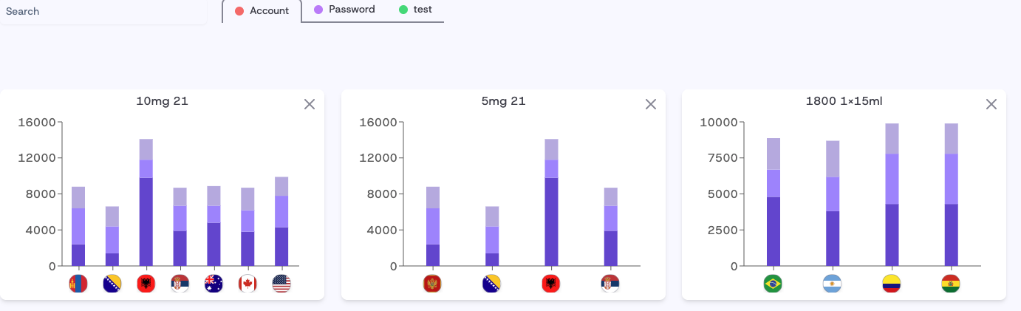Focus the Search input field

tap(103, 12)
